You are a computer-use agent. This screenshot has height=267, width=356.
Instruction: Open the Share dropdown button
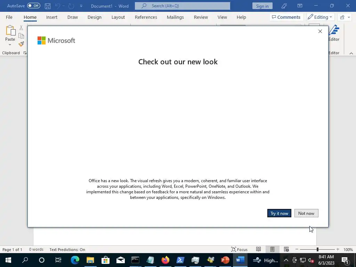click(x=345, y=17)
